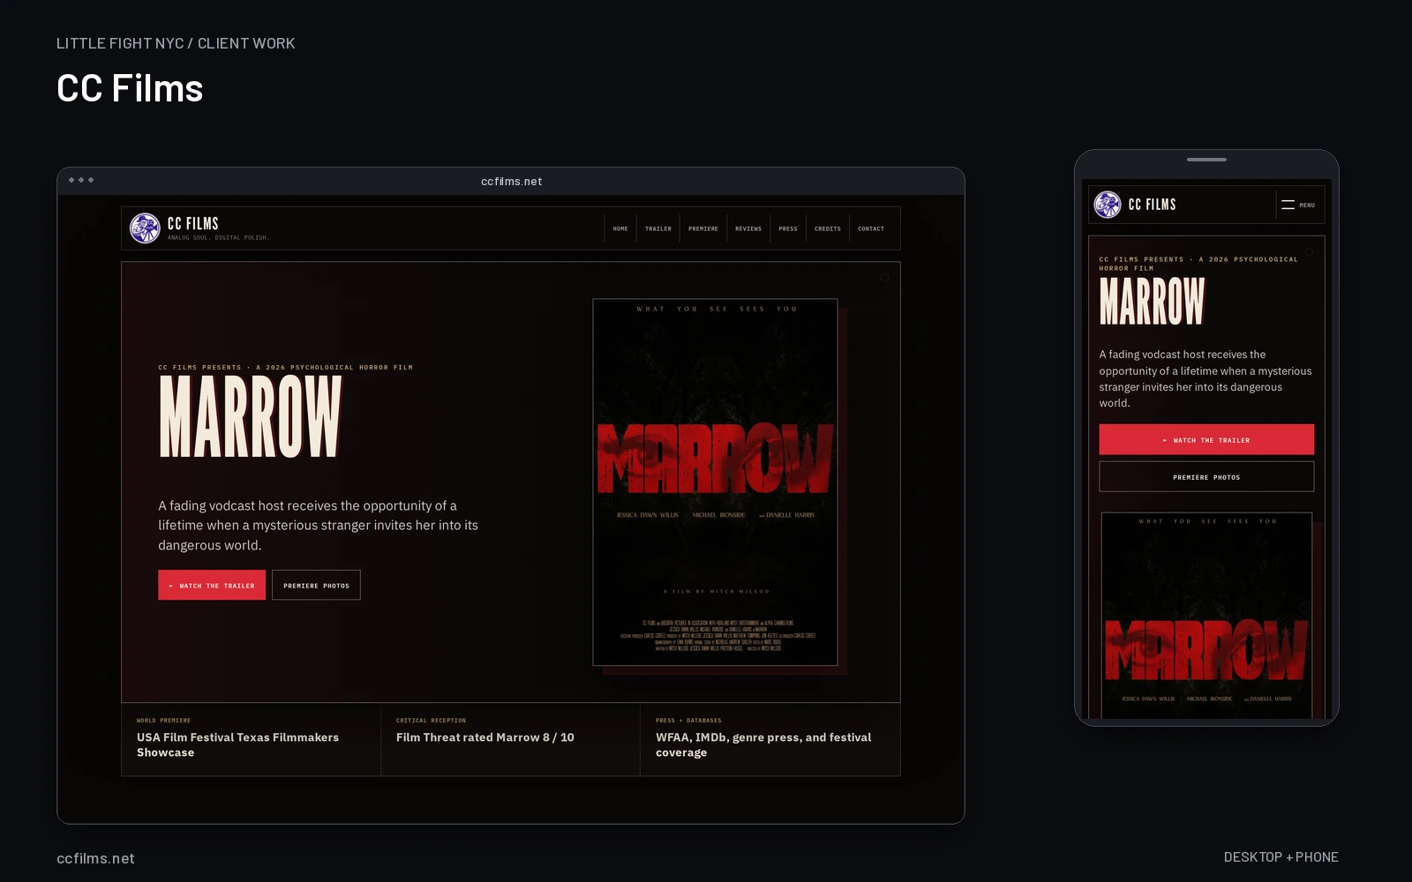Open the CONTACT nav item
Image resolution: width=1412 pixels, height=882 pixels.
pos(871,228)
